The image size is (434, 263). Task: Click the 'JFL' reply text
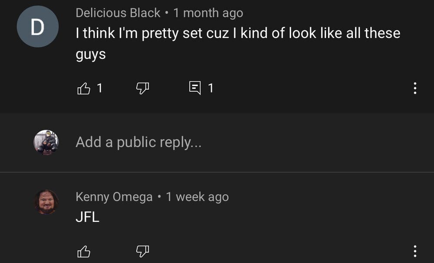click(87, 217)
